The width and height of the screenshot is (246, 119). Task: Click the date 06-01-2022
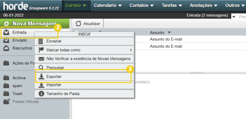(x=13, y=15)
